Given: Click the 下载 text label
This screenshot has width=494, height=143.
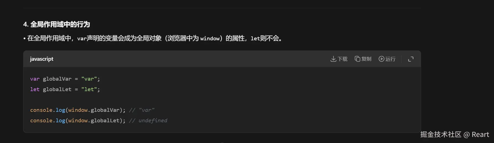Looking at the screenshot, I should (x=343, y=59).
